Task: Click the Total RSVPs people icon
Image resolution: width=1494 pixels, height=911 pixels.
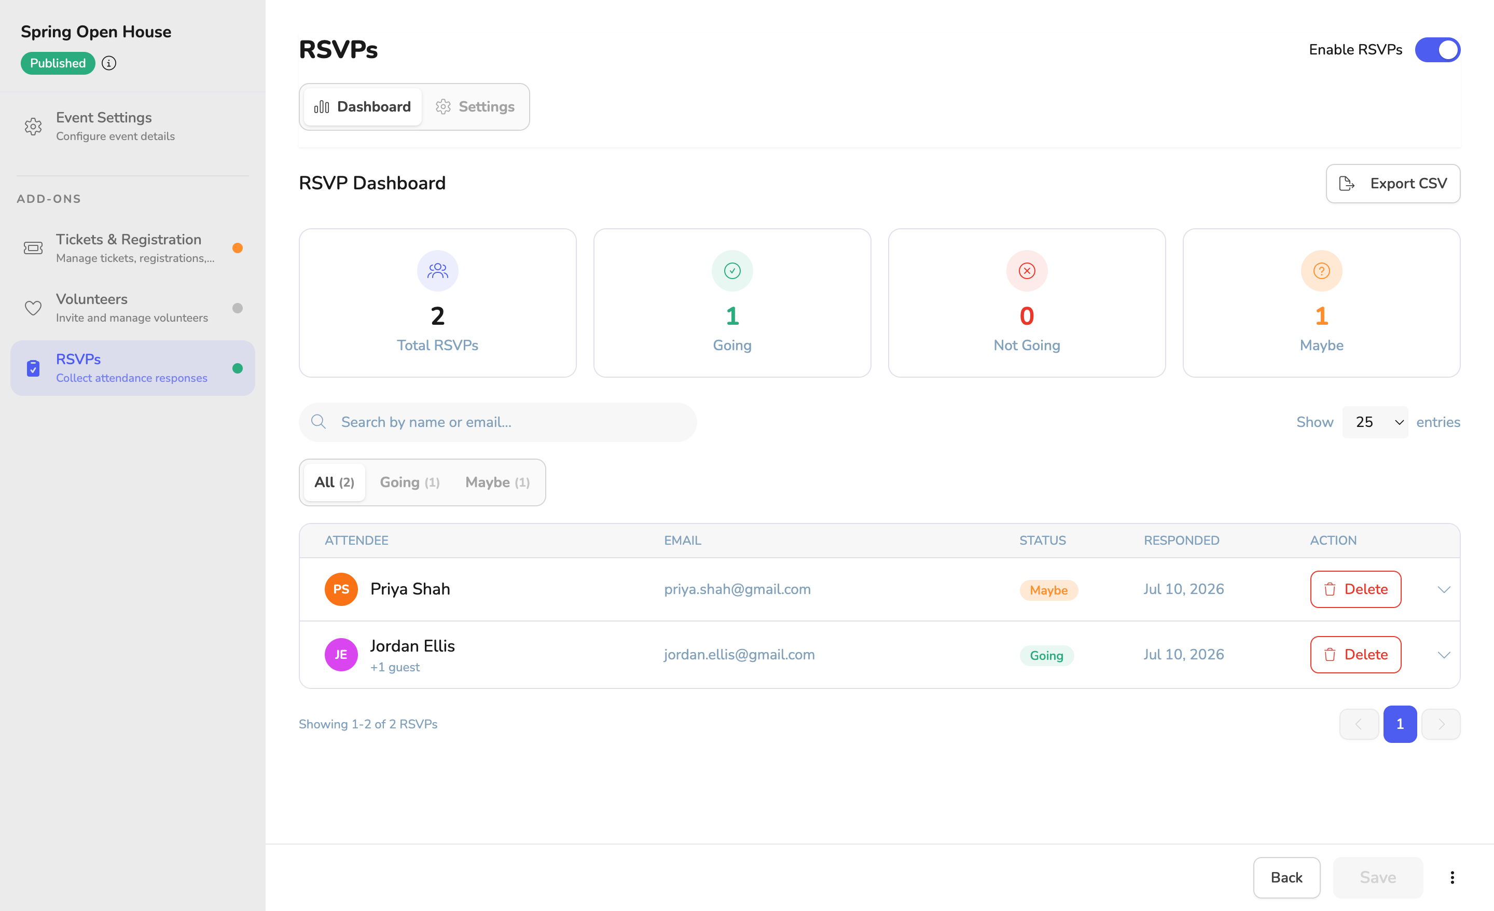Action: 438,270
